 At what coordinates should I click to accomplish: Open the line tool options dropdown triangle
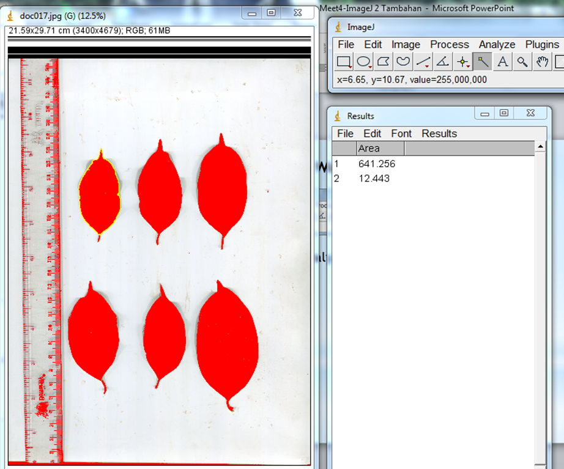point(428,67)
